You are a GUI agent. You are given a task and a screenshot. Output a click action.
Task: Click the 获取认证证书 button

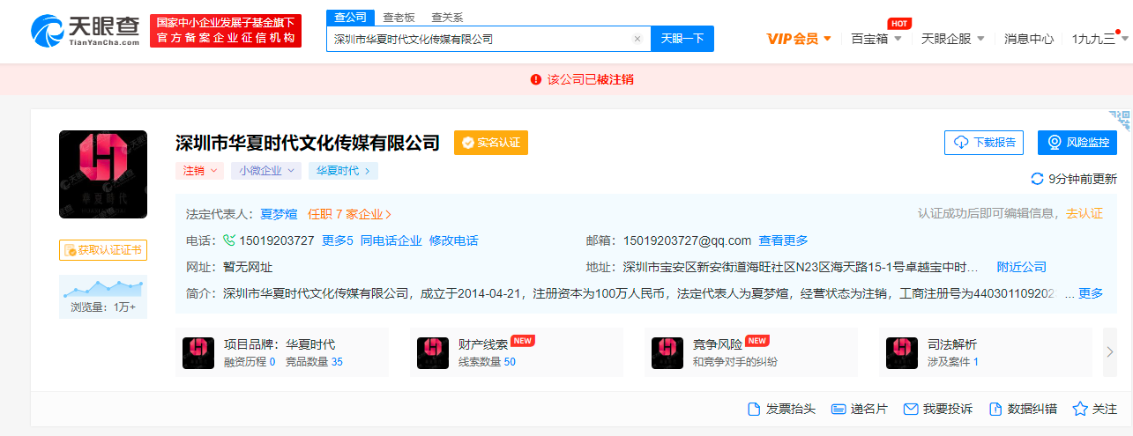coord(103,250)
